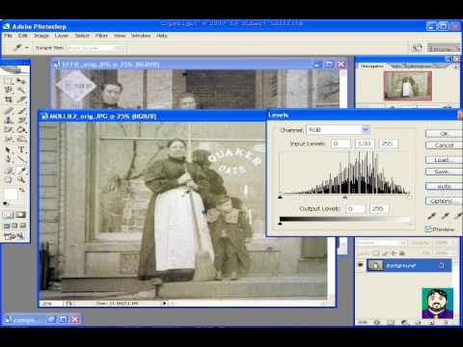The height and width of the screenshot is (347, 463).
Task: Jump to ImageReady button in toolbox
Action: click(x=14, y=237)
